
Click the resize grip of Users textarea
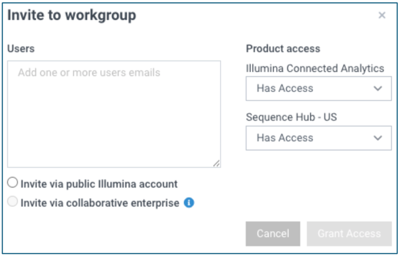216,163
